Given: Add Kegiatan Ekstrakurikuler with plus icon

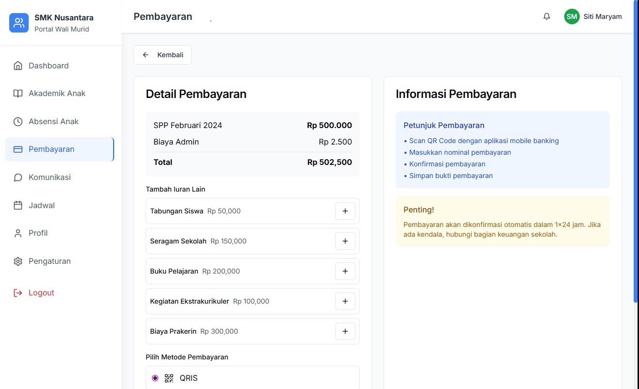Looking at the screenshot, I should pyautogui.click(x=345, y=301).
